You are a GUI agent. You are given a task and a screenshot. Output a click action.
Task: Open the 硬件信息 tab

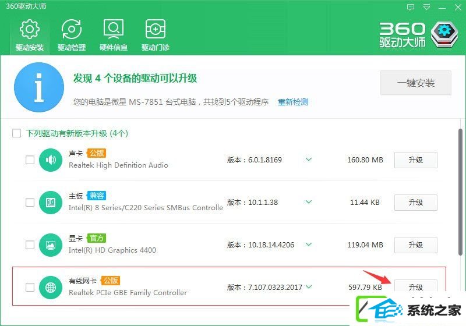(113, 35)
